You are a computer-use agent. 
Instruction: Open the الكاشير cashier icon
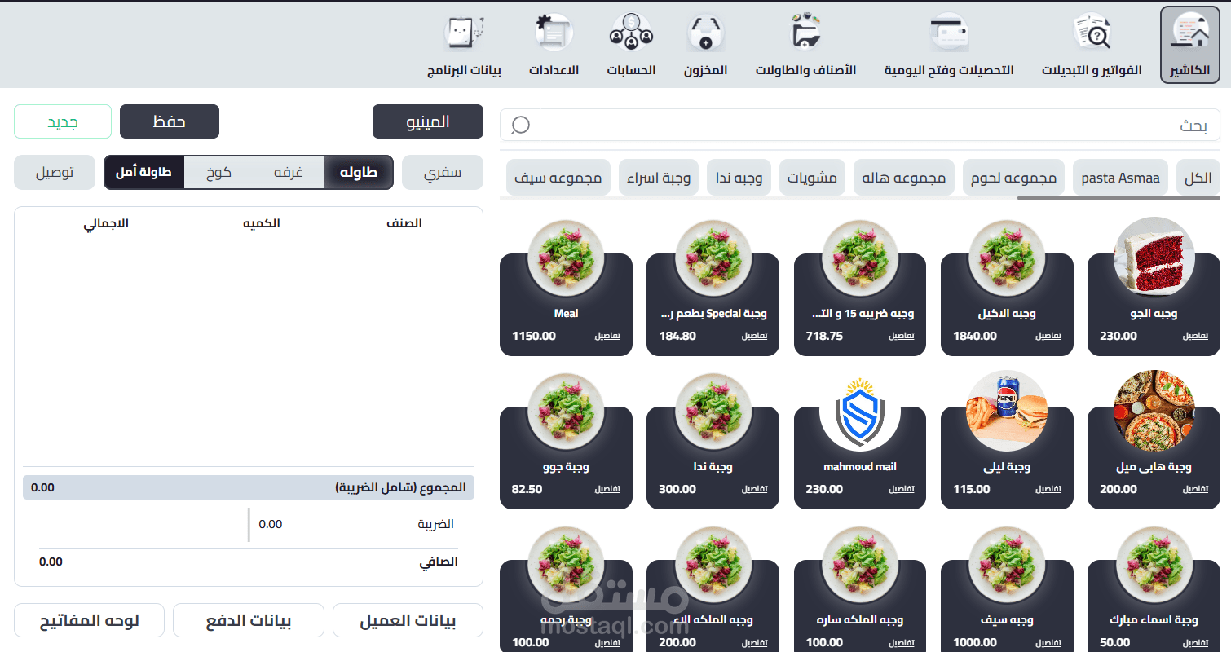[1189, 45]
